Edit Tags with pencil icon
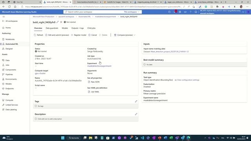251x141 pixels. (136, 101)
